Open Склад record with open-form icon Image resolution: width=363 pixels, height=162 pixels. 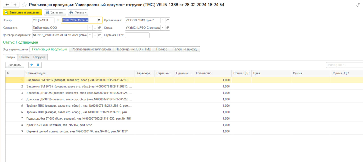168,28
